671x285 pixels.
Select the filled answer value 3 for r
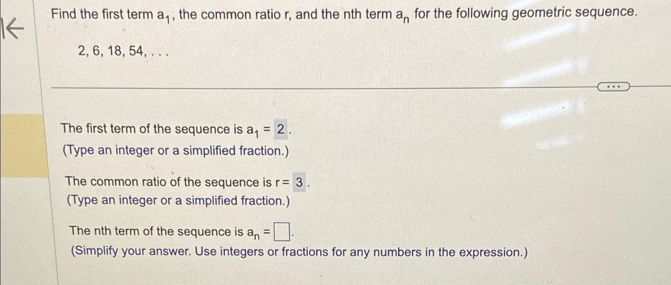300,183
